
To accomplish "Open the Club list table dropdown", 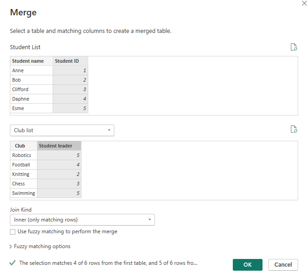I will click(x=62, y=130).
